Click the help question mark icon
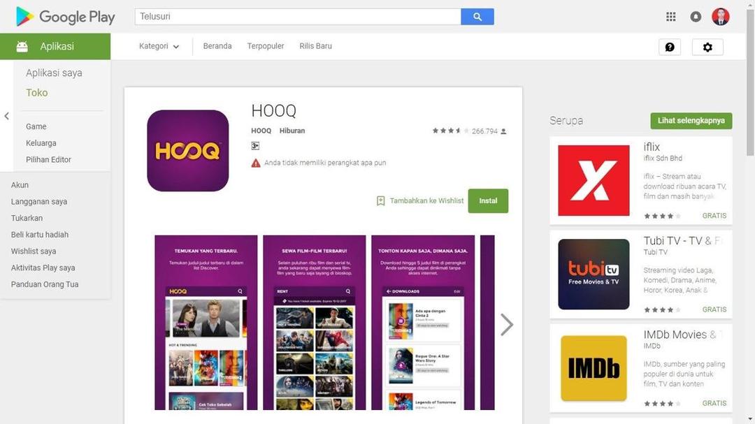 click(x=670, y=47)
